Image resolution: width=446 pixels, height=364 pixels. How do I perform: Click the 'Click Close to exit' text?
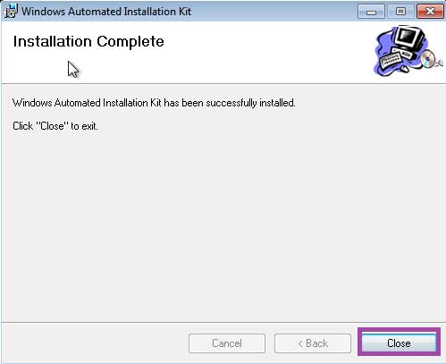[x=55, y=126]
